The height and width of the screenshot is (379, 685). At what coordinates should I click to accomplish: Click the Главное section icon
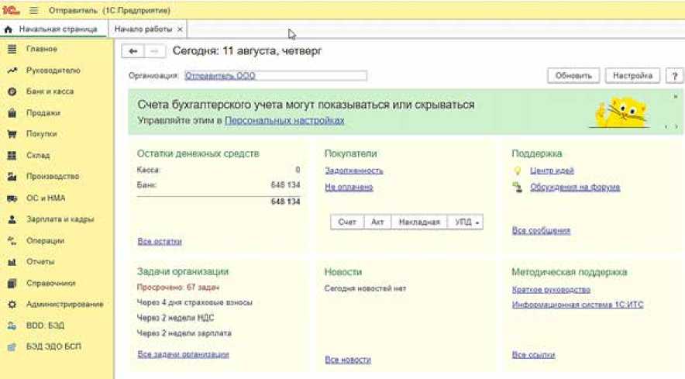(x=12, y=49)
